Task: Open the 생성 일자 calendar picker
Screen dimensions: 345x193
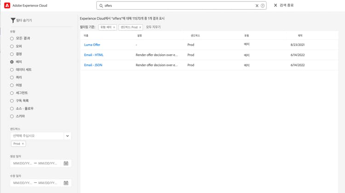Action: [x=66, y=163]
